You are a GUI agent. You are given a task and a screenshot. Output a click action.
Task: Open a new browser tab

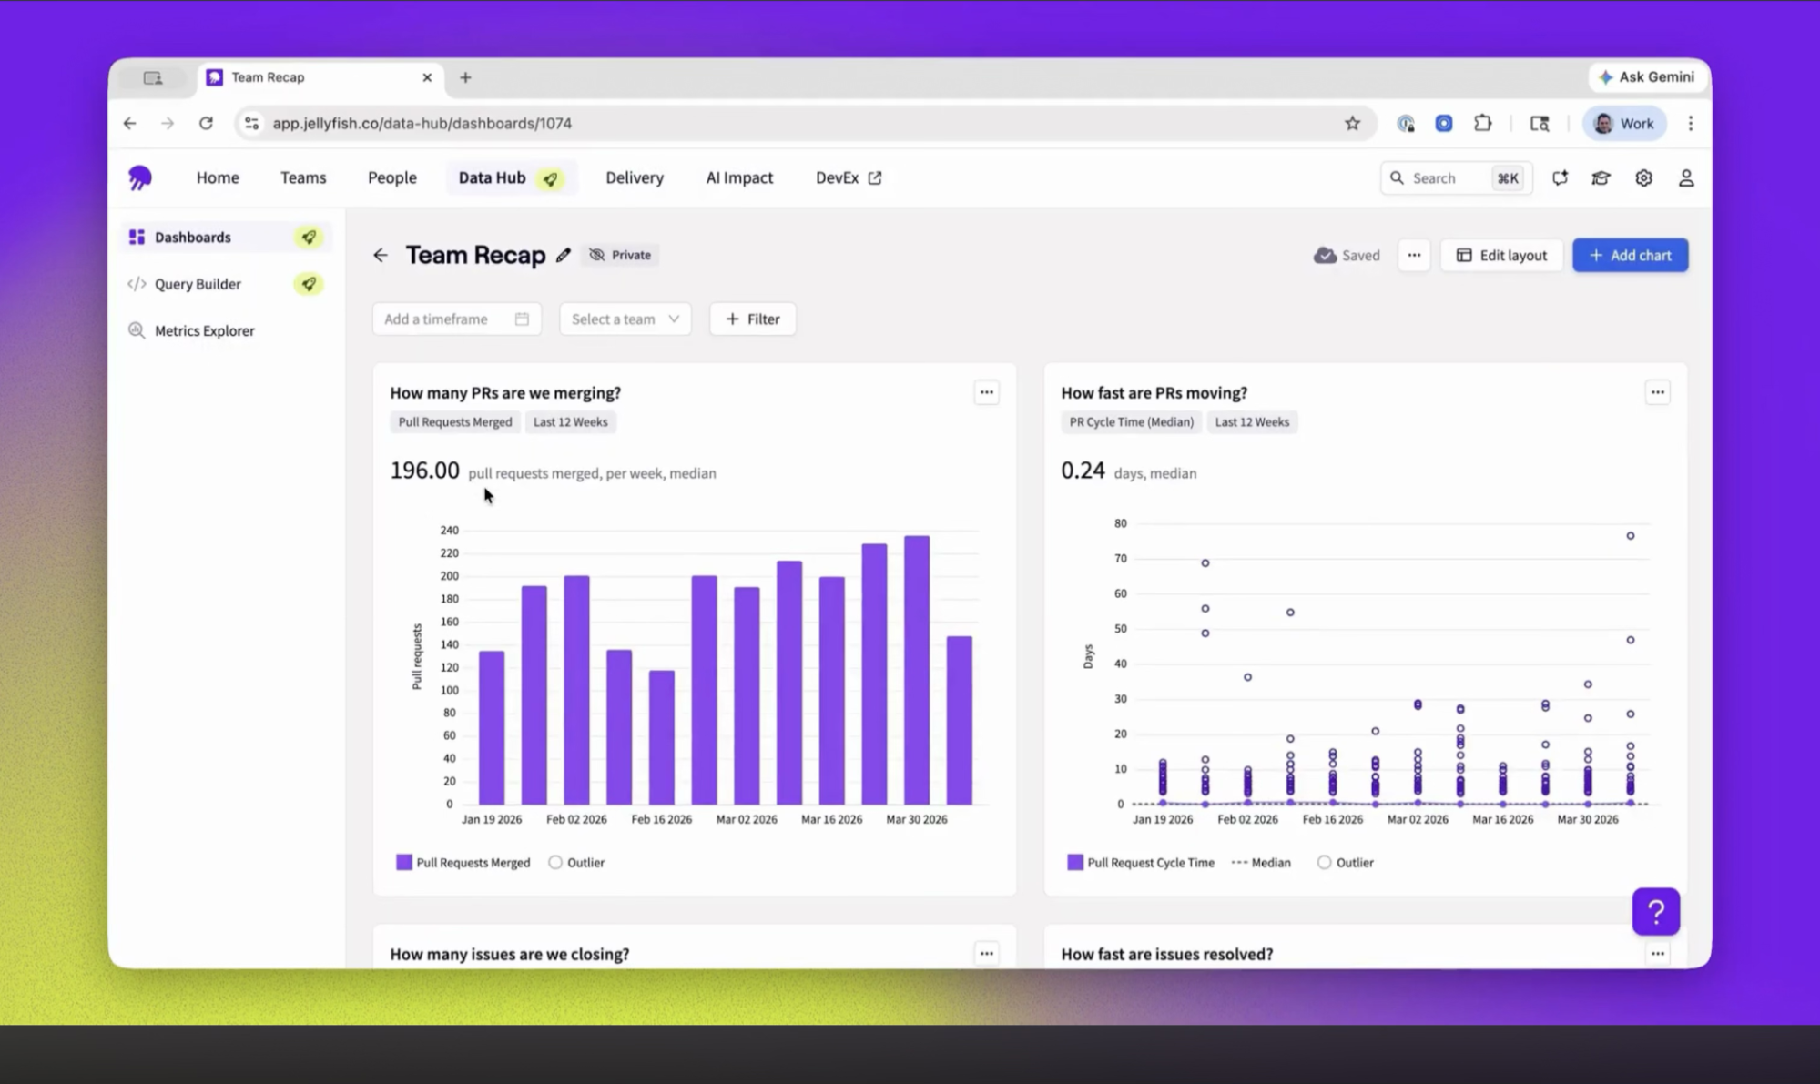click(465, 77)
